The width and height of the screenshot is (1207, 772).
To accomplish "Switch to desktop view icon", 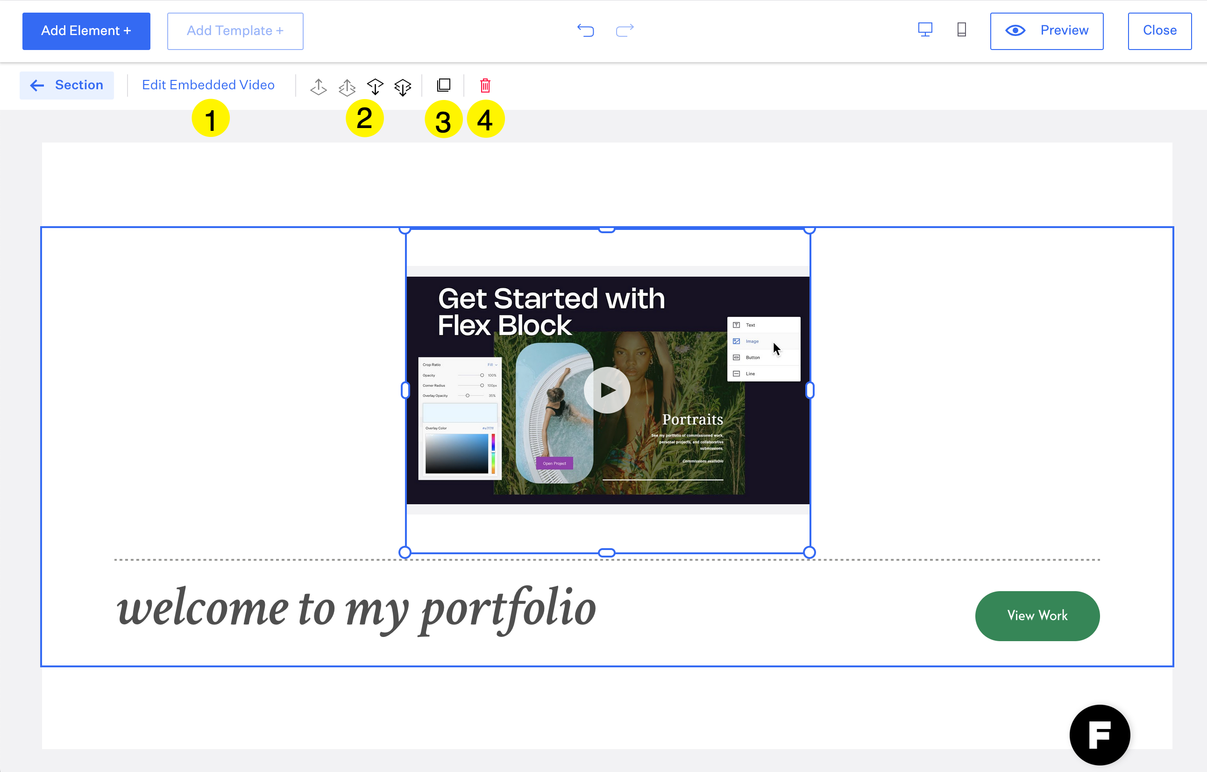I will pyautogui.click(x=925, y=30).
